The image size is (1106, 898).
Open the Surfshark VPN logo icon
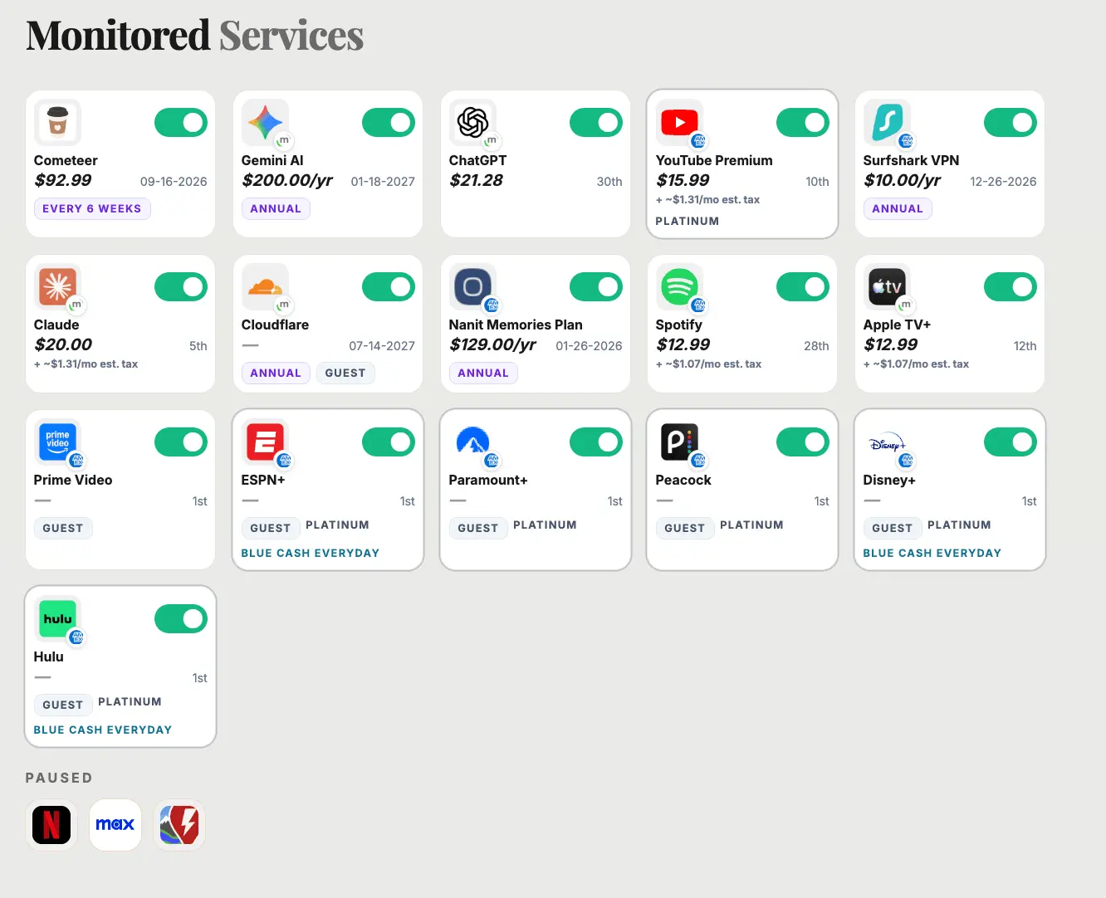click(887, 123)
